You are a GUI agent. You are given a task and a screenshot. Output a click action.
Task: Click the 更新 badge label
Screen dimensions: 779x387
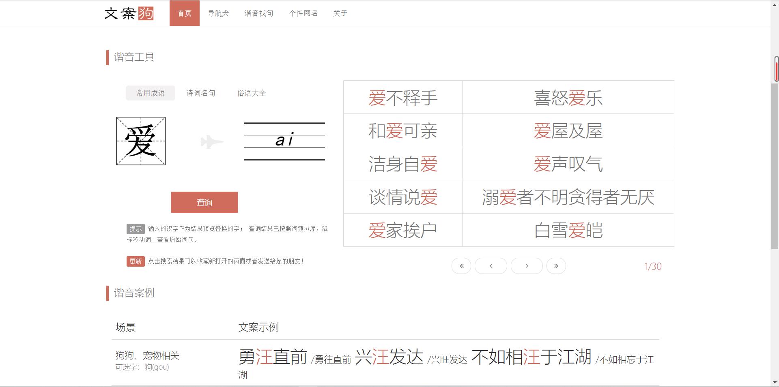[135, 261]
